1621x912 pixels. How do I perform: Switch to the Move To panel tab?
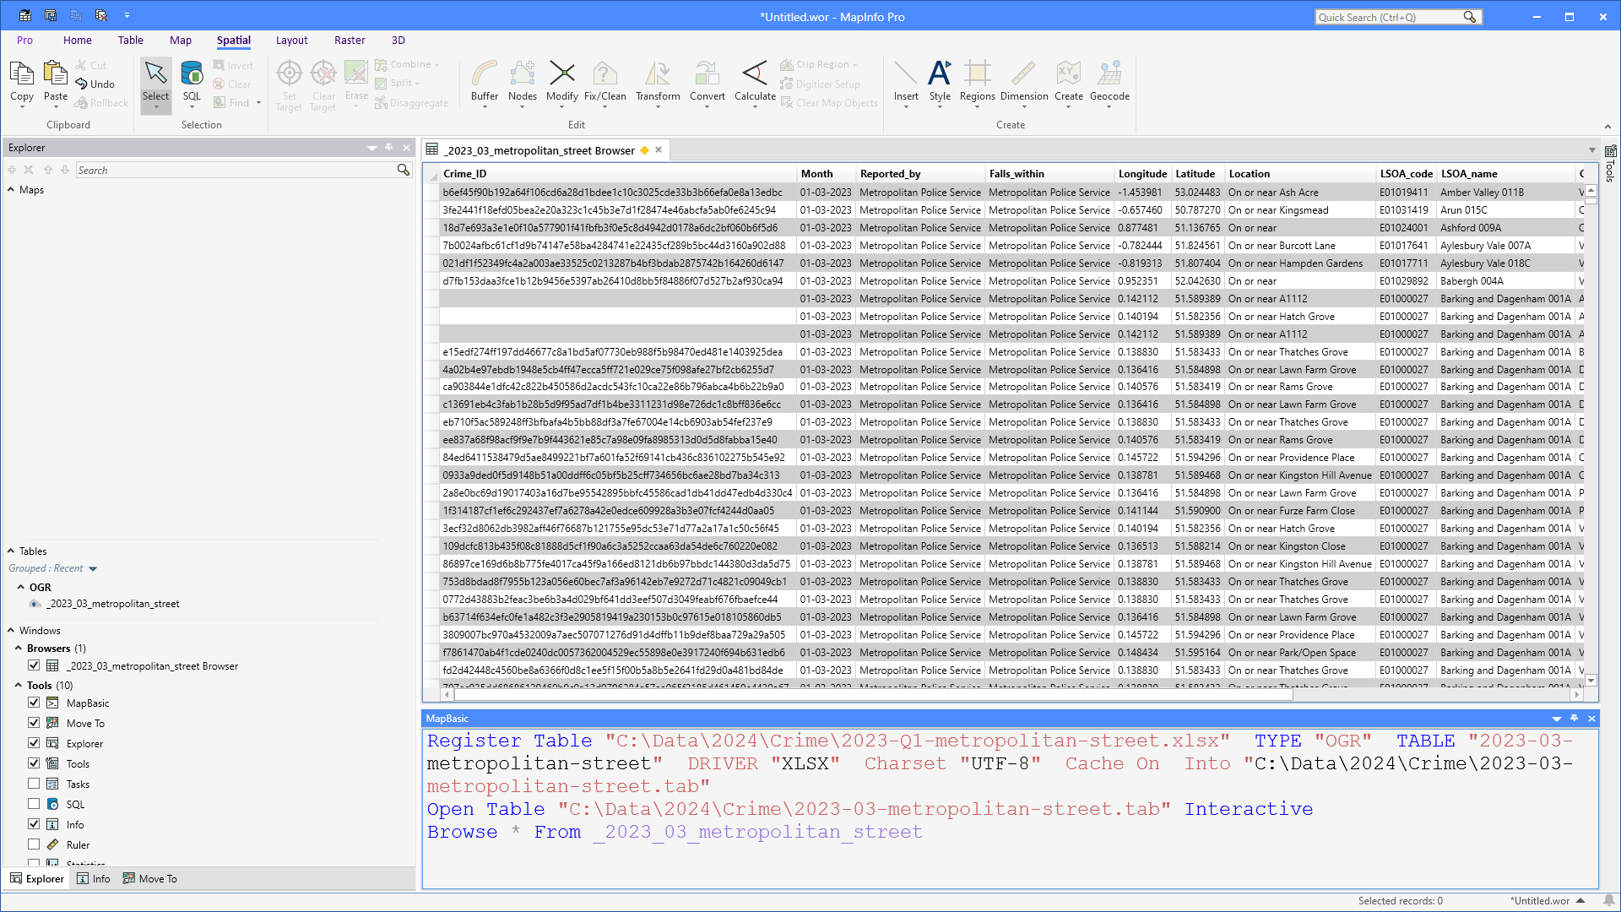[150, 879]
